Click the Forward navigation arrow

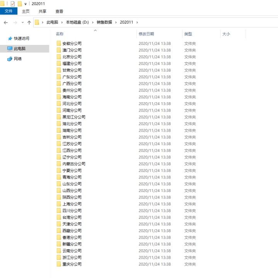(x=15, y=22)
